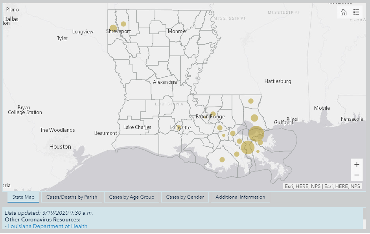370x234 pixels.
Task: Click the Other Coronavirus Resources heading
Action: [43, 219]
